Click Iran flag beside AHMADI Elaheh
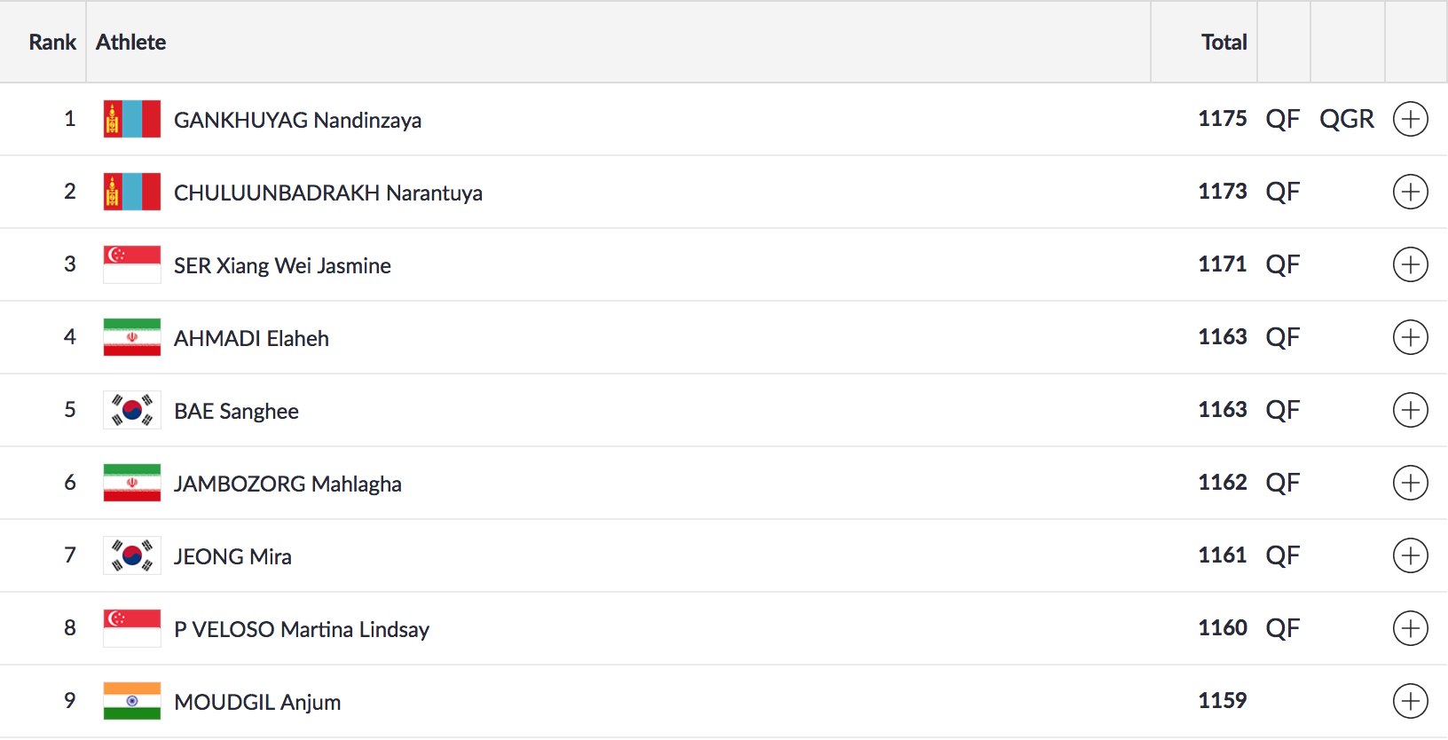1448x740 pixels. (x=132, y=337)
